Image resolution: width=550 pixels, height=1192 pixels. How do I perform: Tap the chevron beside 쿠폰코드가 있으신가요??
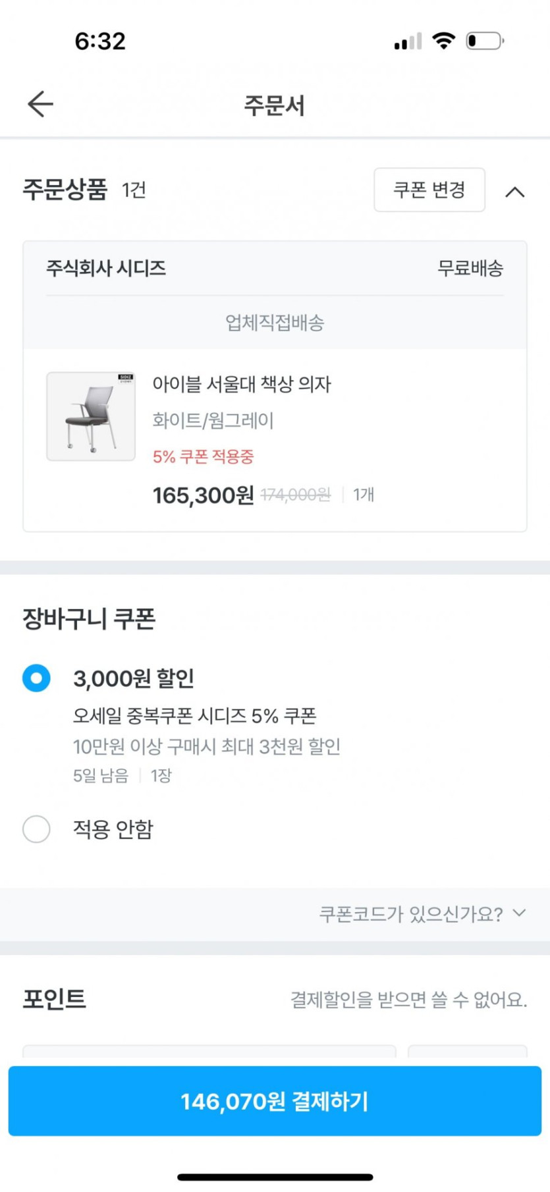pos(520,913)
